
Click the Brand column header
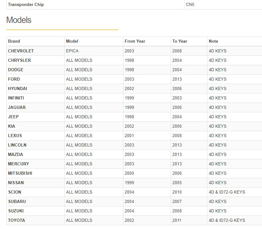click(14, 41)
